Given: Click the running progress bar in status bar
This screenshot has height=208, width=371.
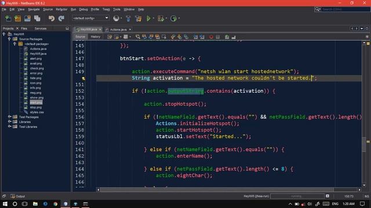Looking at the screenshot, I should click(297, 196).
